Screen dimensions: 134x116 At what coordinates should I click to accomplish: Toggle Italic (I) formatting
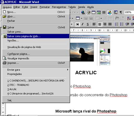[x=83, y=24]
